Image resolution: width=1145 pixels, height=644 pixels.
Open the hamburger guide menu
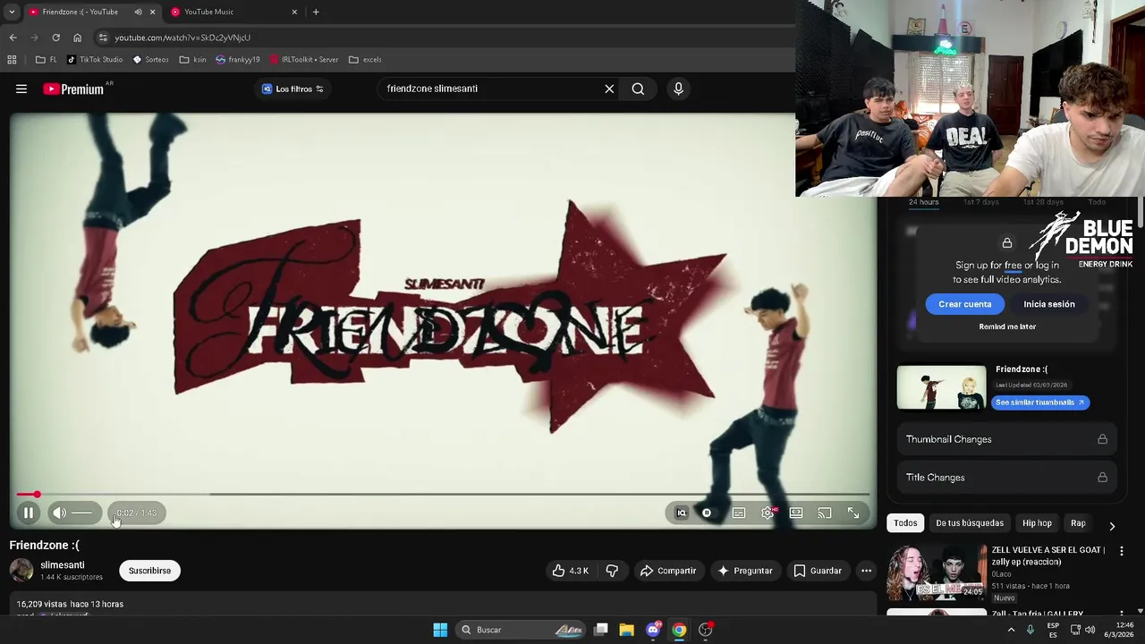(x=21, y=89)
